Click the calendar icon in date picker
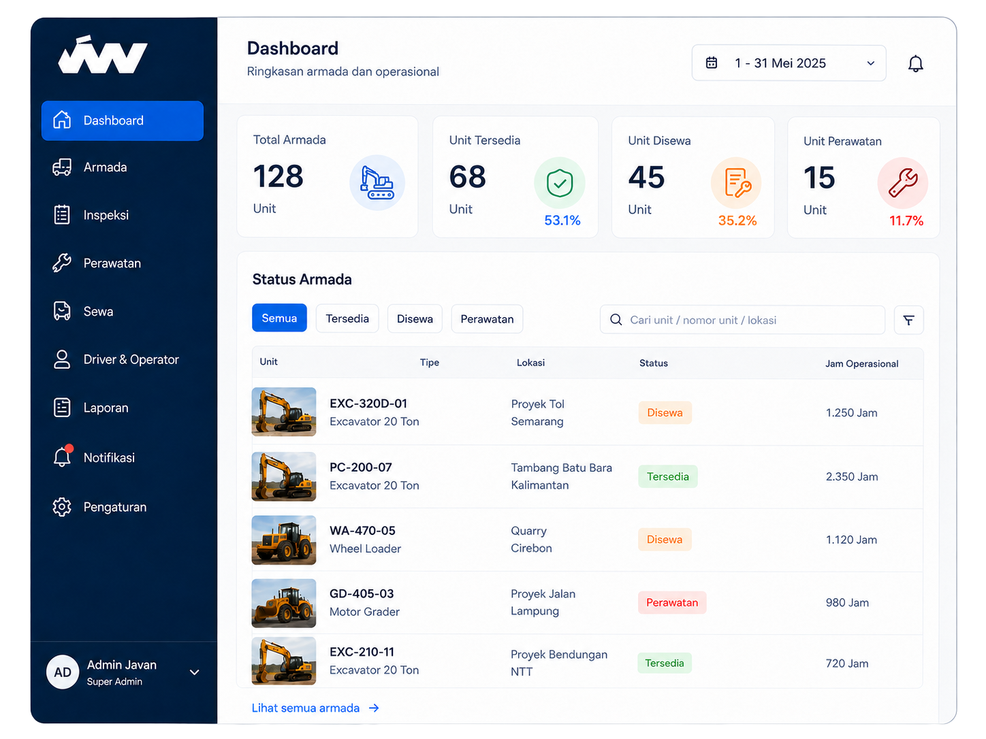986x739 pixels. [712, 63]
